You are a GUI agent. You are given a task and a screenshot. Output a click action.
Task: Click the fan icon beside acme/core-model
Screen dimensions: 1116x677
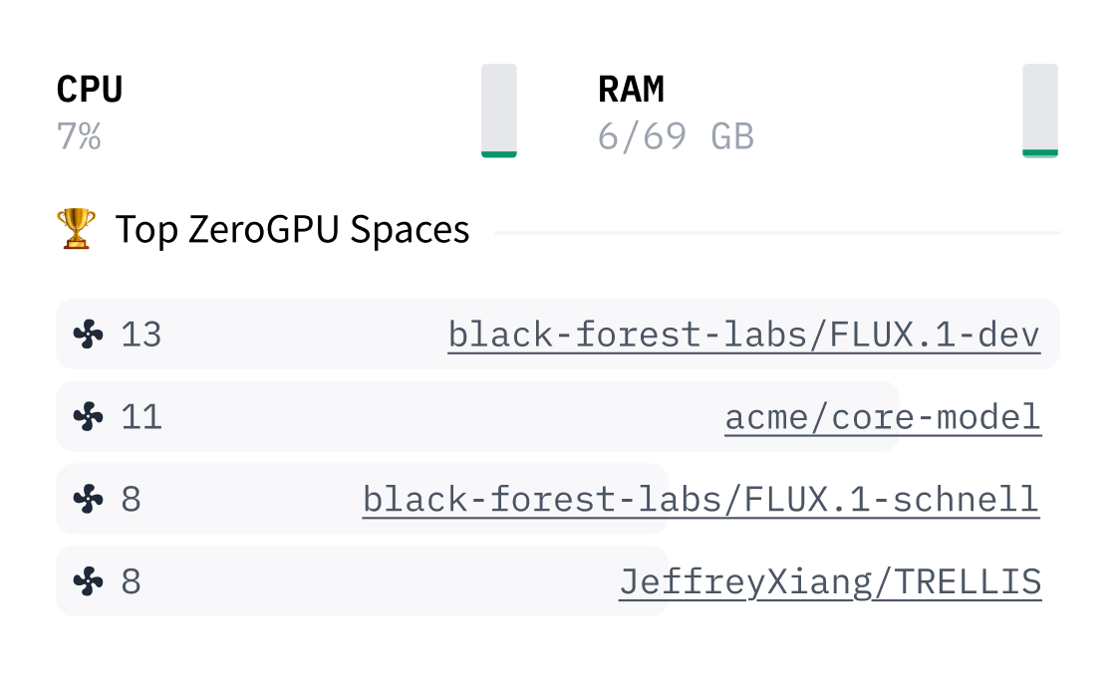90,416
